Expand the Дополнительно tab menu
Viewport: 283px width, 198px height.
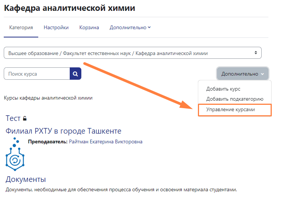pos(130,27)
